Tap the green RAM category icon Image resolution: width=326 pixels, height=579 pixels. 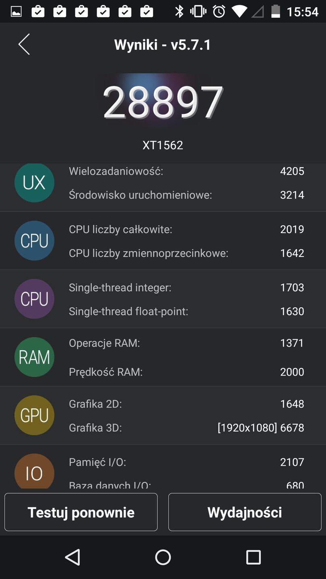tap(34, 357)
